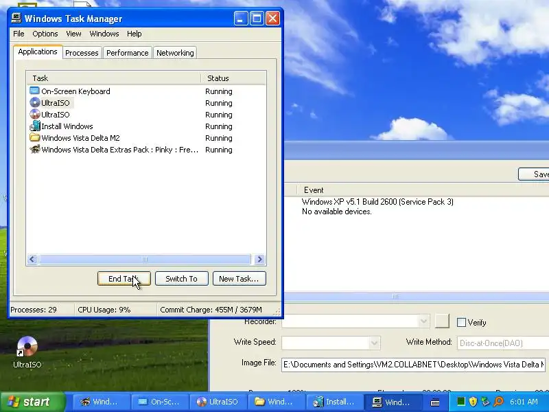The image size is (549, 412).
Task: Click first Wind... browser taskbar button
Action: [x=101, y=402]
